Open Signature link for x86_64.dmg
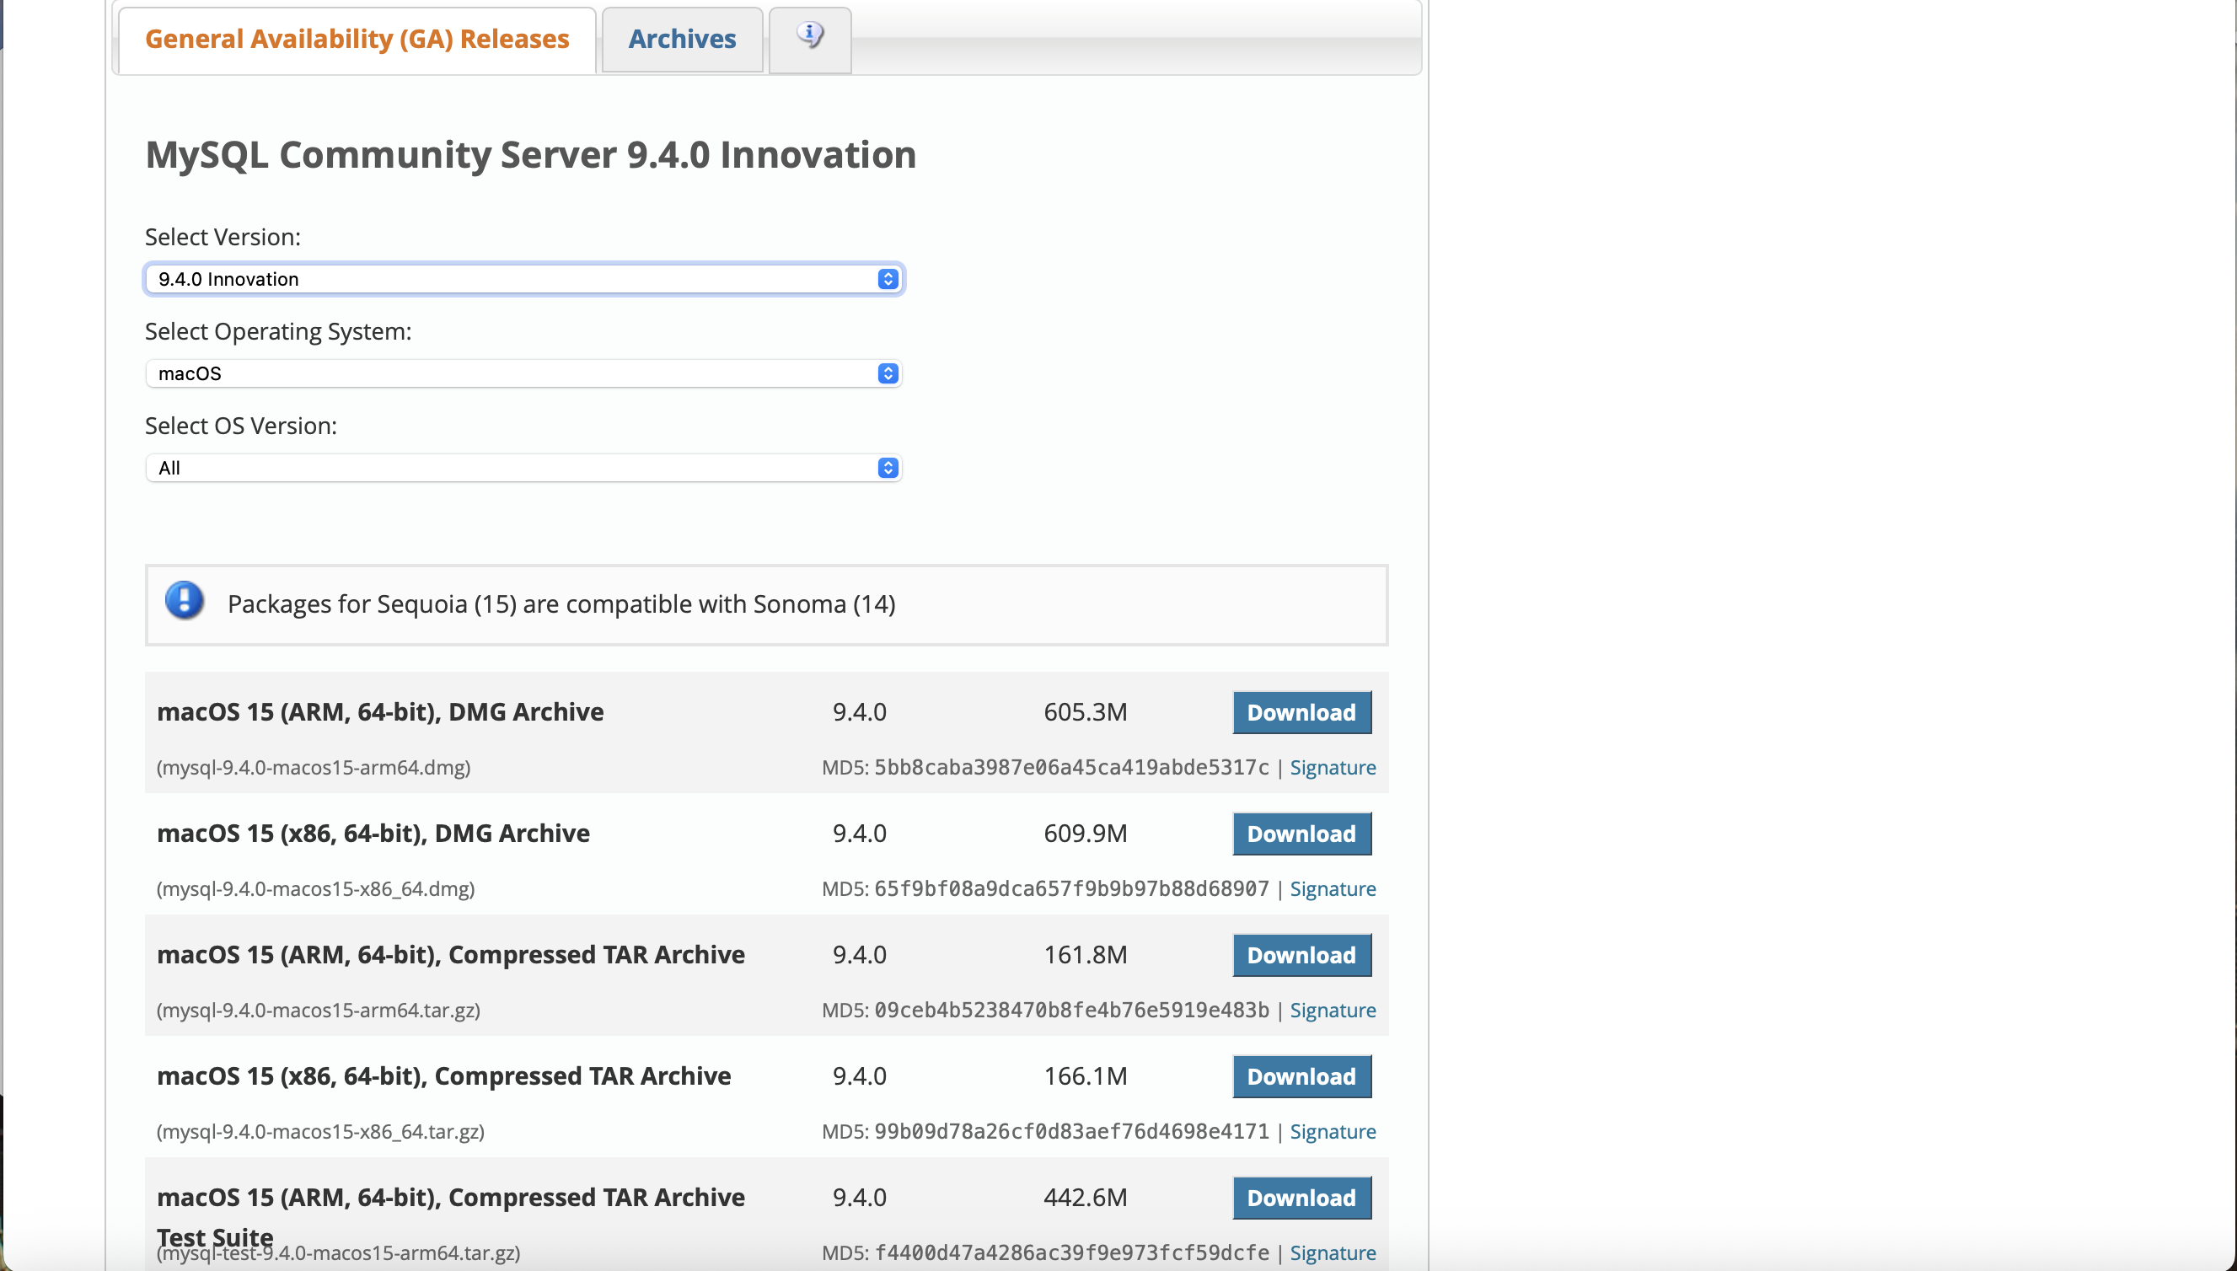The width and height of the screenshot is (2237, 1271). [x=1332, y=888]
